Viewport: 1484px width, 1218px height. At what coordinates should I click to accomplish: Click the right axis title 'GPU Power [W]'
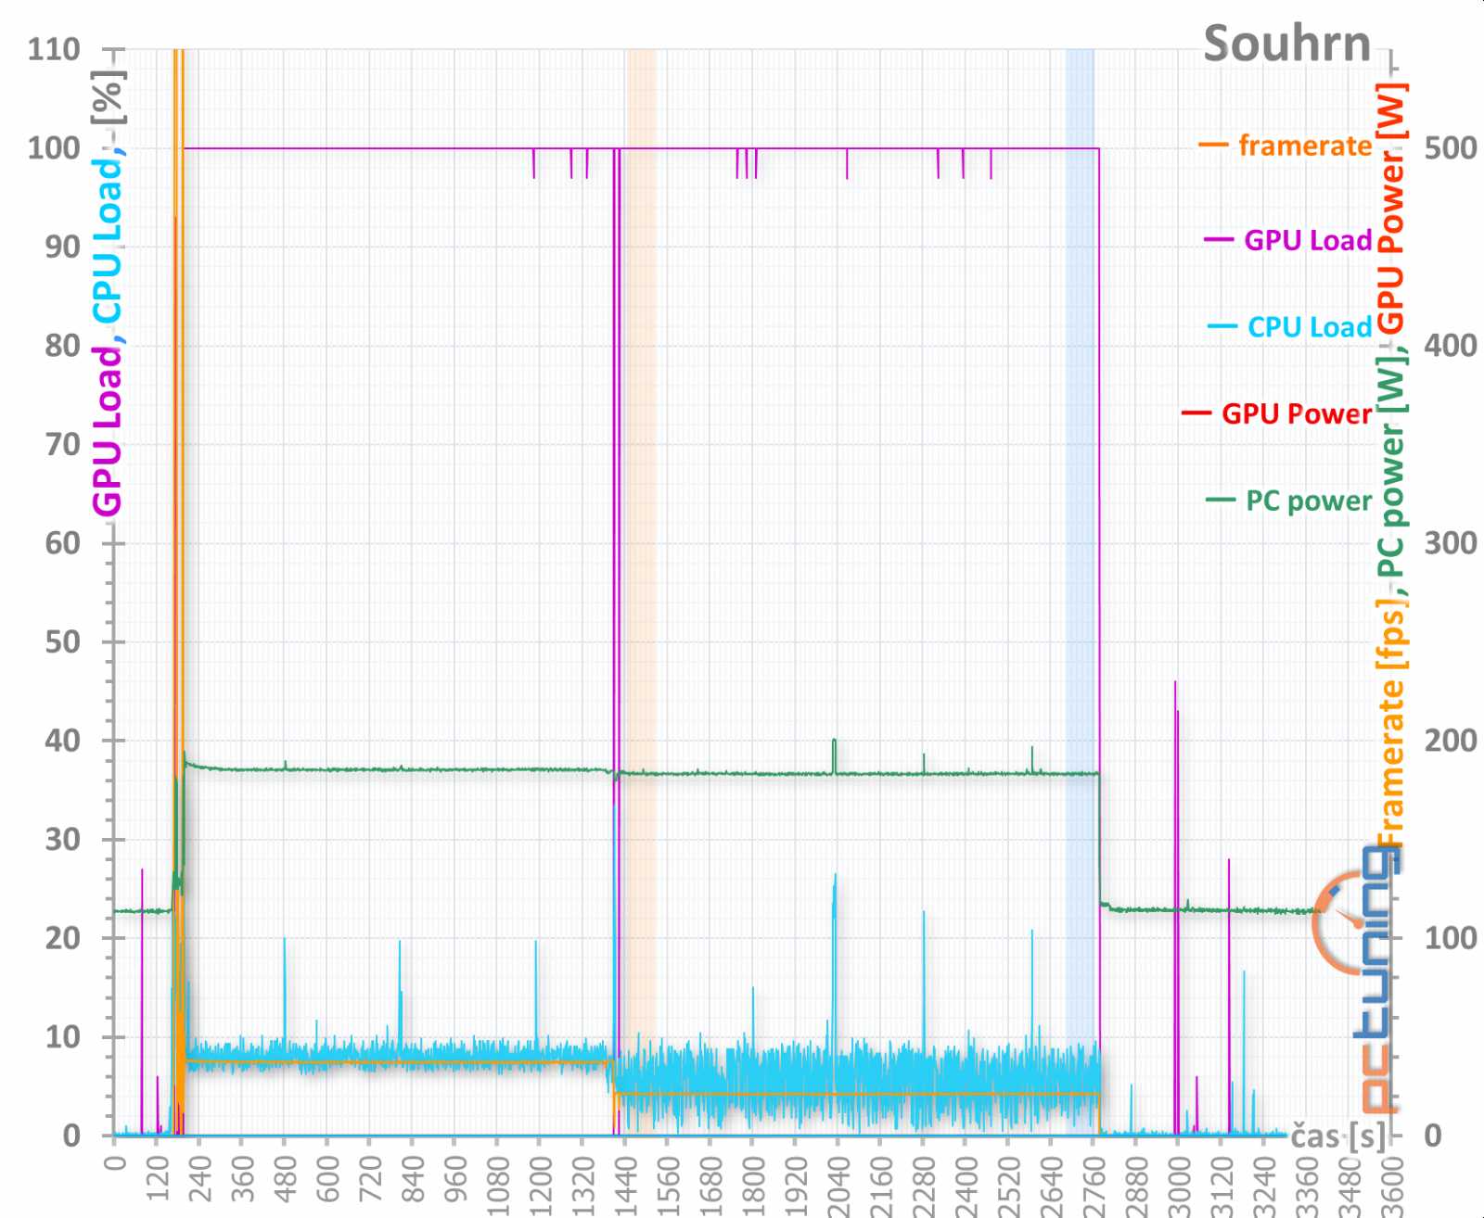(x=1390, y=209)
